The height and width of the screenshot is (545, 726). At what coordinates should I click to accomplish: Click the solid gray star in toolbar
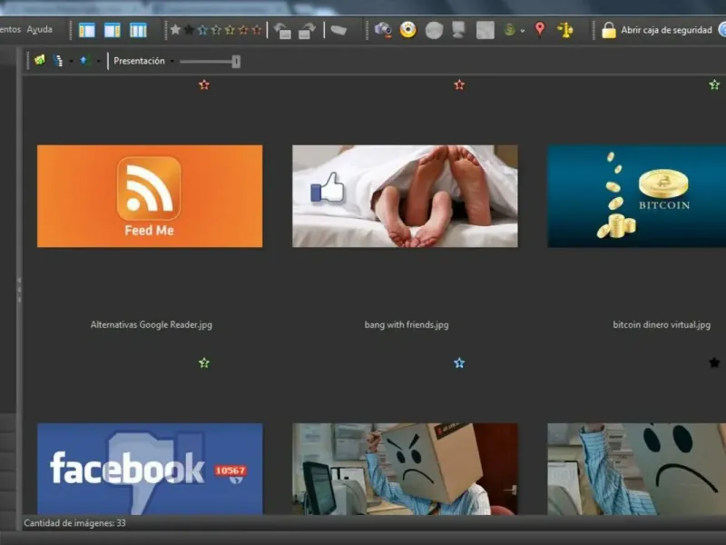point(175,30)
